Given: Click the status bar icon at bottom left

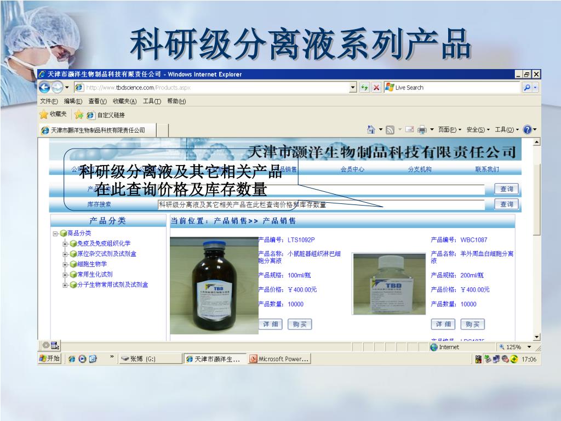Looking at the screenshot, I should [55, 345].
